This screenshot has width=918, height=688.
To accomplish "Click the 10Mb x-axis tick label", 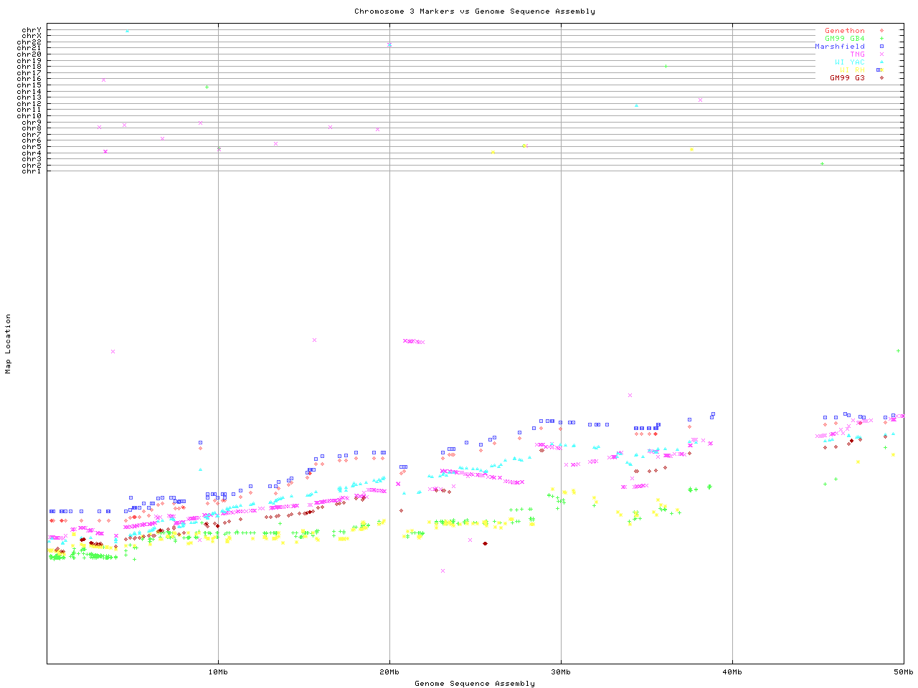I will click(218, 672).
